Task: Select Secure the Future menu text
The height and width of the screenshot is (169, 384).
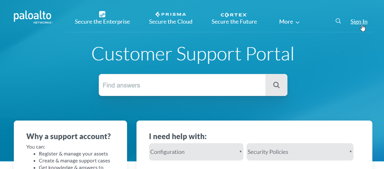Action: tap(234, 22)
